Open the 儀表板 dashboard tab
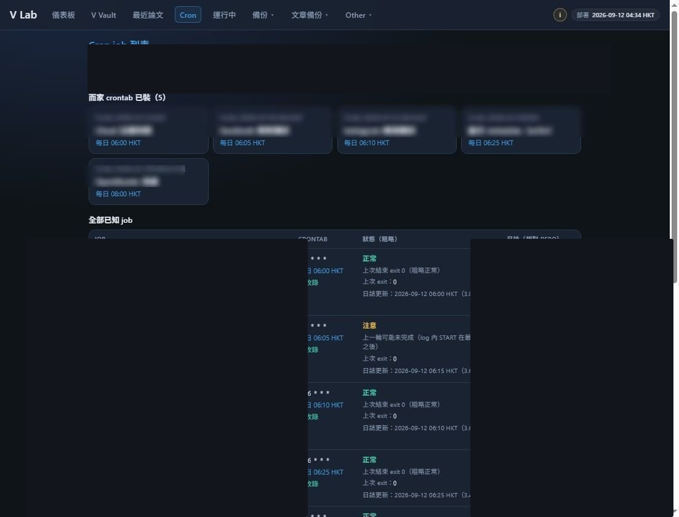Viewport: 679px width, 517px height. (63, 15)
